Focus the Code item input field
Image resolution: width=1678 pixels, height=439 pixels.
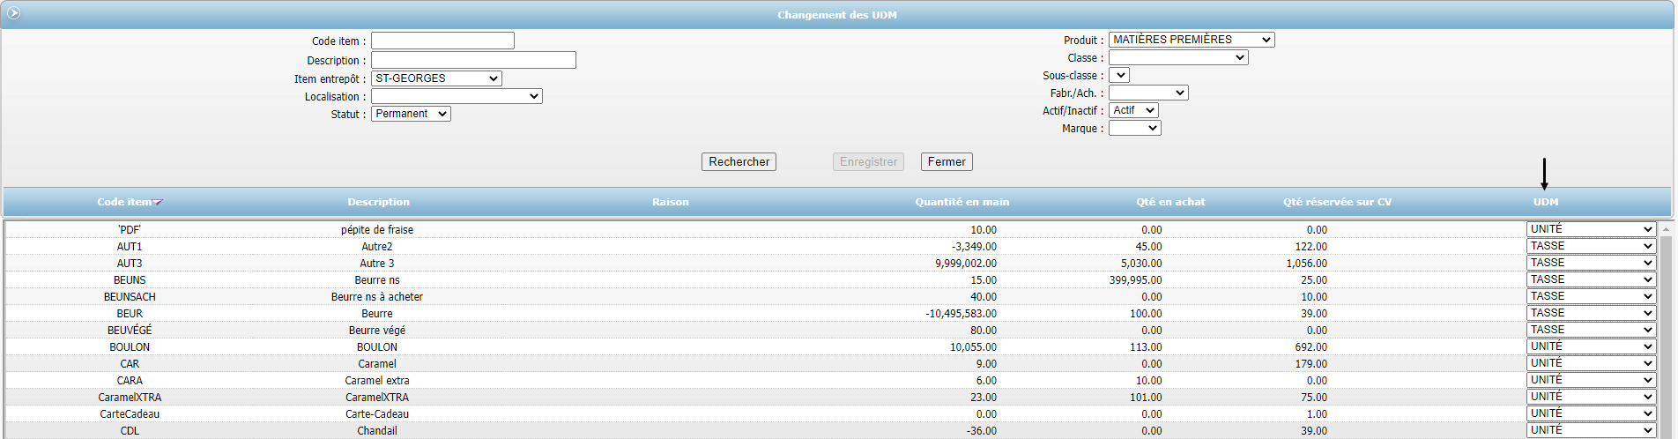[442, 41]
